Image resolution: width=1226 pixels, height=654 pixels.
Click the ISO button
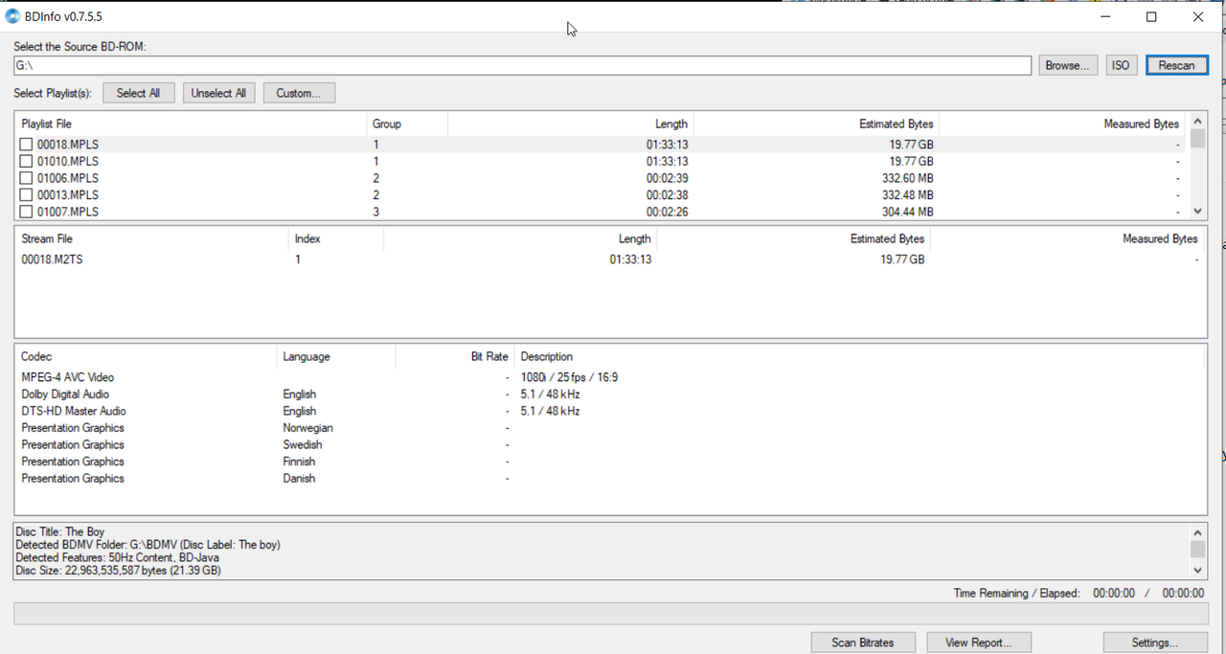(x=1121, y=65)
